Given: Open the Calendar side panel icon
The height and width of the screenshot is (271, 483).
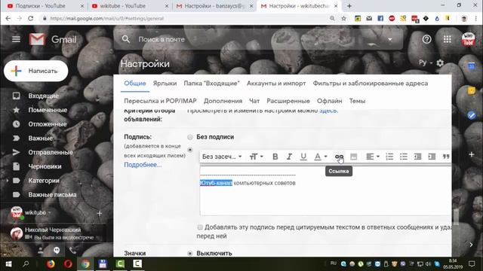Looking at the screenshot, I should coord(471,65).
